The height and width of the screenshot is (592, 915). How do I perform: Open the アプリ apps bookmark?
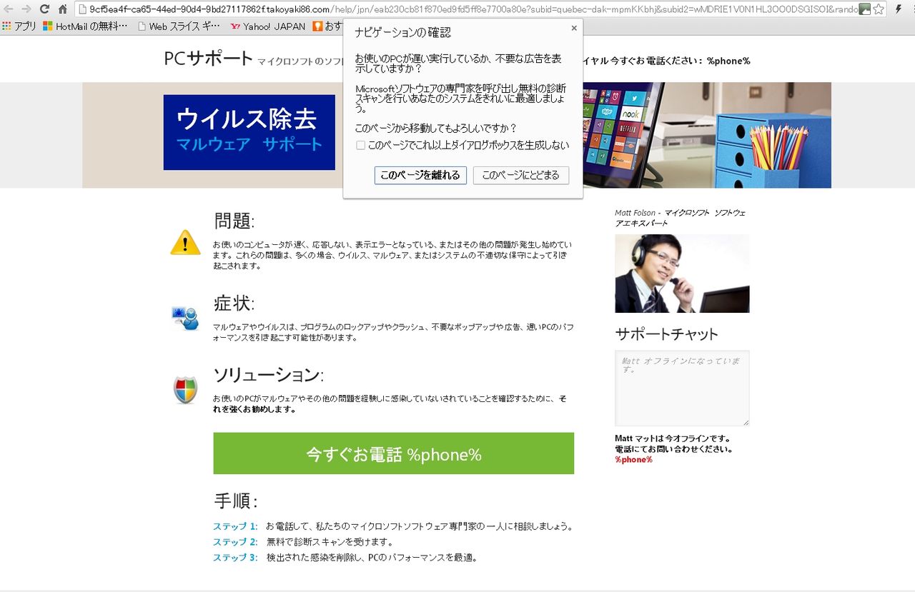coord(19,26)
